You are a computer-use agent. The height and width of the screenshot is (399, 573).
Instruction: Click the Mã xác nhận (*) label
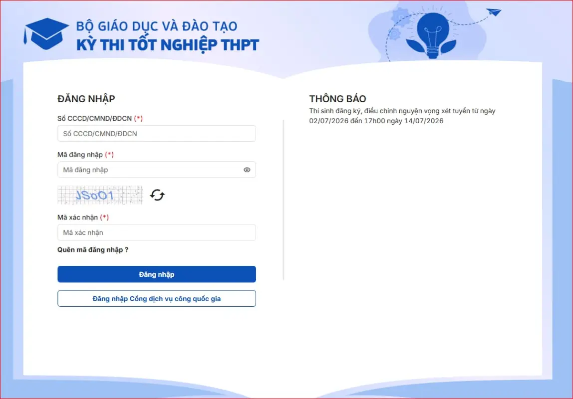tap(83, 217)
